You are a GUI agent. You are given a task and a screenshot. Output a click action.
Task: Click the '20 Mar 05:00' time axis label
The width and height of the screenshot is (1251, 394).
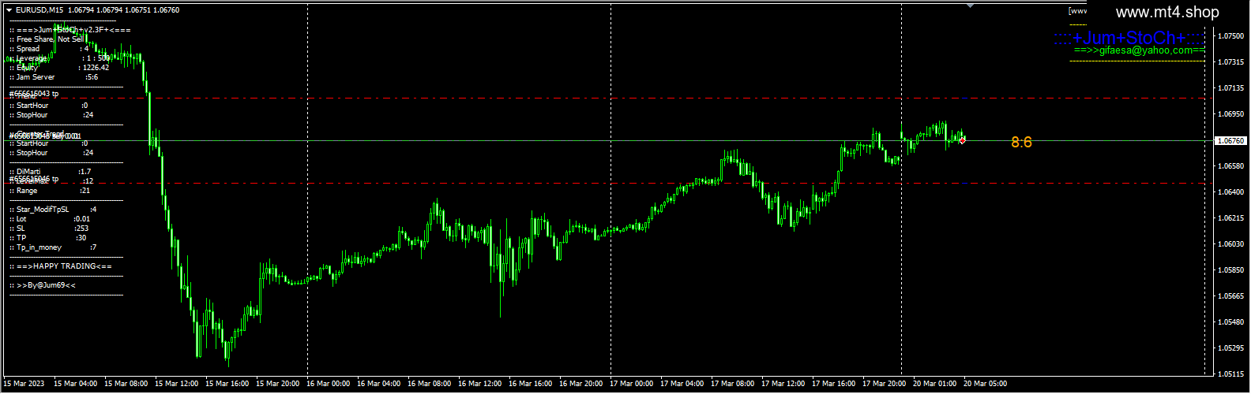click(985, 384)
